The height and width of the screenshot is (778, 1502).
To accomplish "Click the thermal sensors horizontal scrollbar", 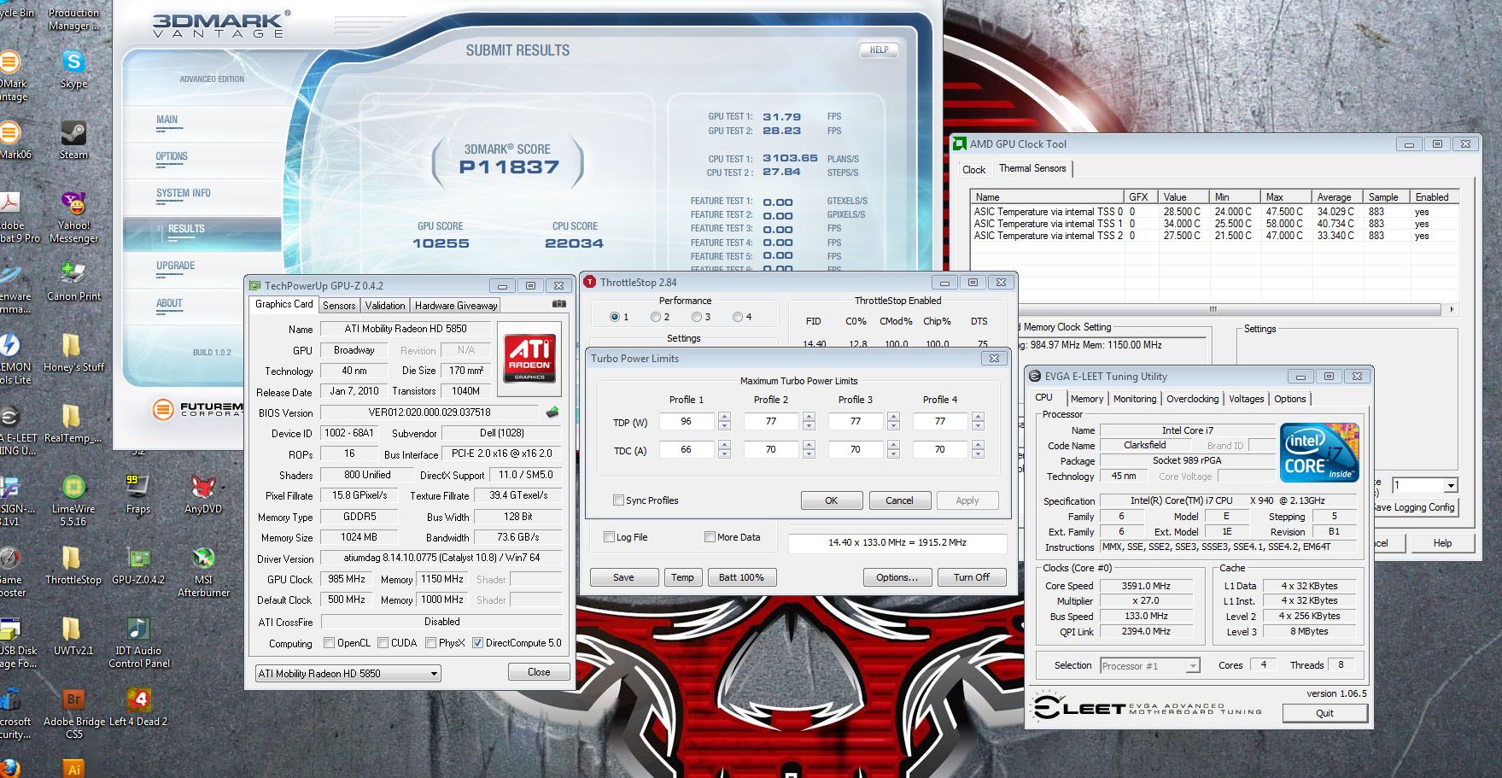I will 1212,309.
